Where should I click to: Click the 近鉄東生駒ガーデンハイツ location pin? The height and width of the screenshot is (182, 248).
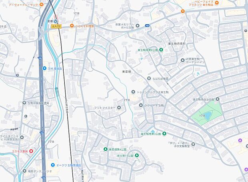coord(183,60)
